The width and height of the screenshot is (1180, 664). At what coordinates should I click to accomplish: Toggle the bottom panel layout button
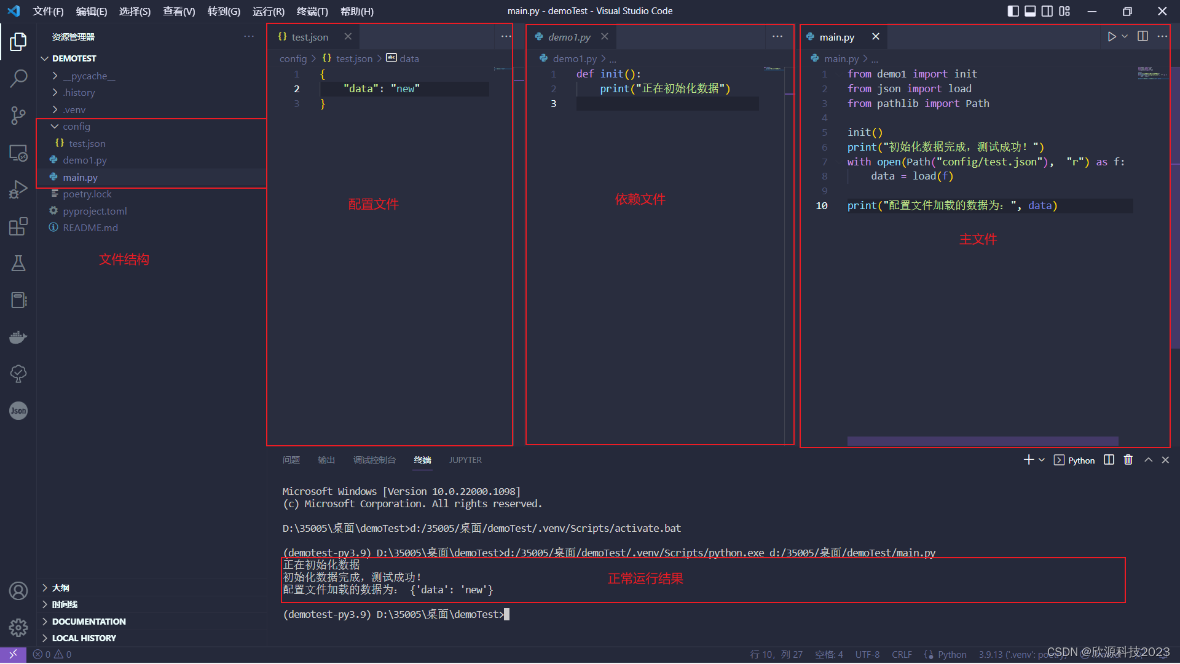point(1030,11)
